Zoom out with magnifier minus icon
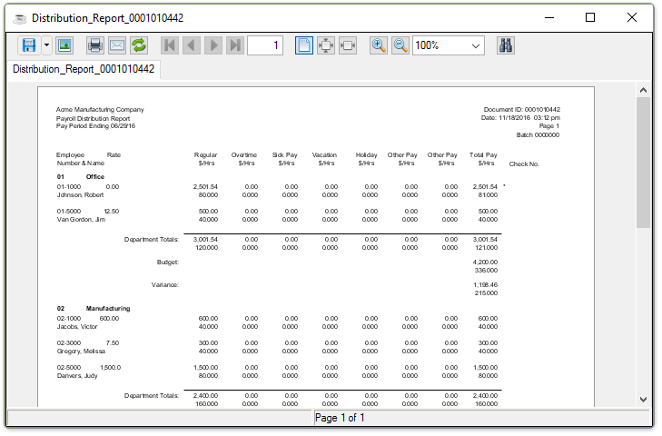 400,45
